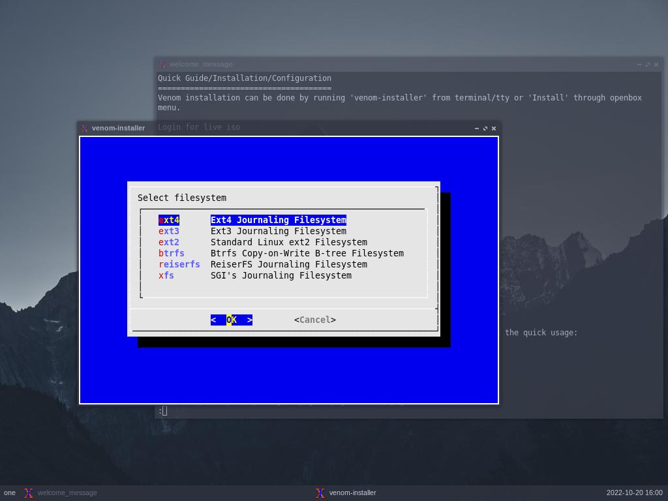Screen dimensions: 668x501
Task: Click the Cancel button in dialog
Action: [315, 320]
